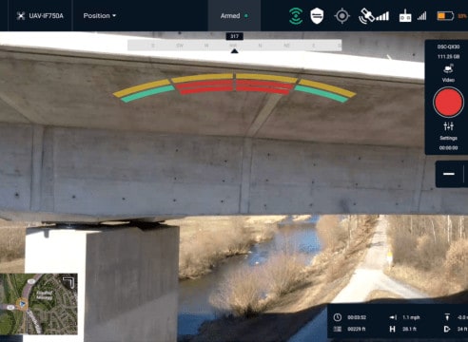Click the DSC-QX30 camera name
The width and height of the screenshot is (468, 342).
[448, 47]
